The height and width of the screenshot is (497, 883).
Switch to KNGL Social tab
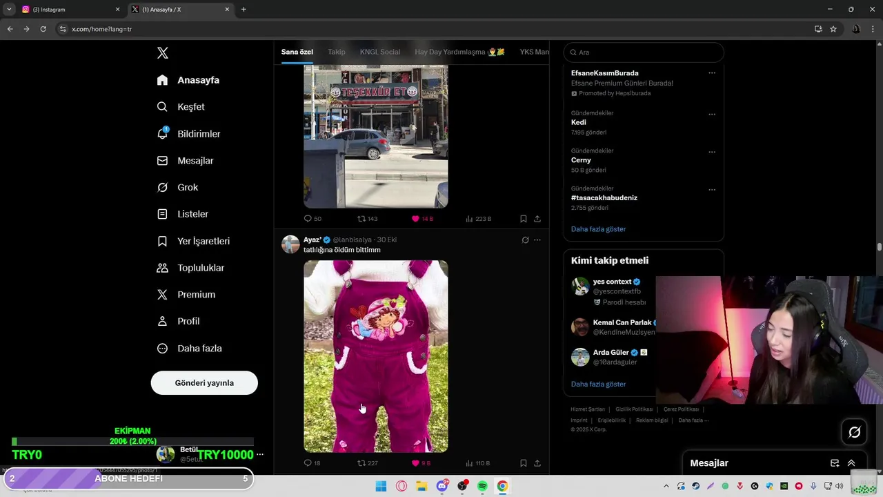click(x=380, y=52)
